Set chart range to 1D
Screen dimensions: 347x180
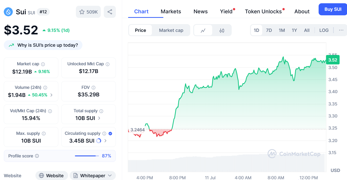click(256, 30)
